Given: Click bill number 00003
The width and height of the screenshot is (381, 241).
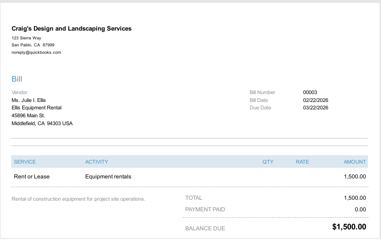Looking at the screenshot, I should coord(310,92).
